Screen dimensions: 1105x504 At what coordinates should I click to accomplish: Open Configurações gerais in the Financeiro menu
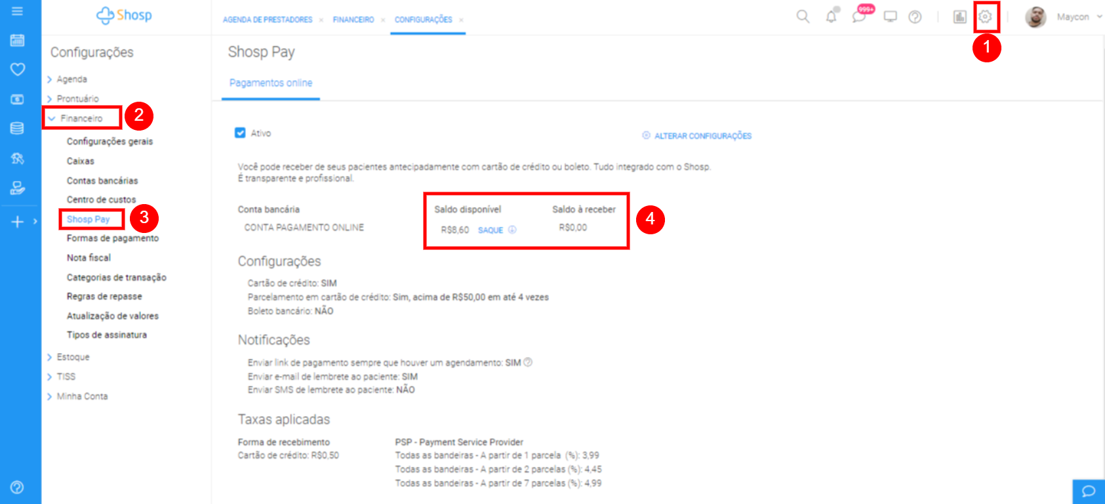[x=110, y=141]
